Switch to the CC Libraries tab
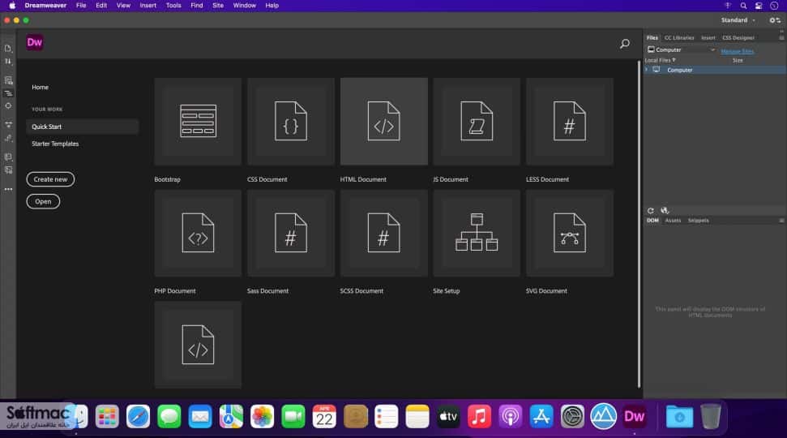 679,37
